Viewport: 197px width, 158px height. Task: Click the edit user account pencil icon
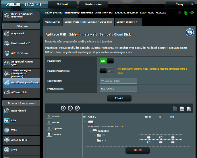pyautogui.click(x=77, y=108)
